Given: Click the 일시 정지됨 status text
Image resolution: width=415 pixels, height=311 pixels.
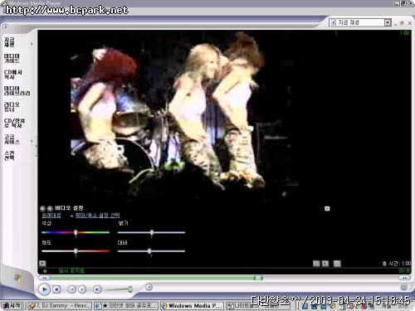Looking at the screenshot, I should (x=71, y=270).
